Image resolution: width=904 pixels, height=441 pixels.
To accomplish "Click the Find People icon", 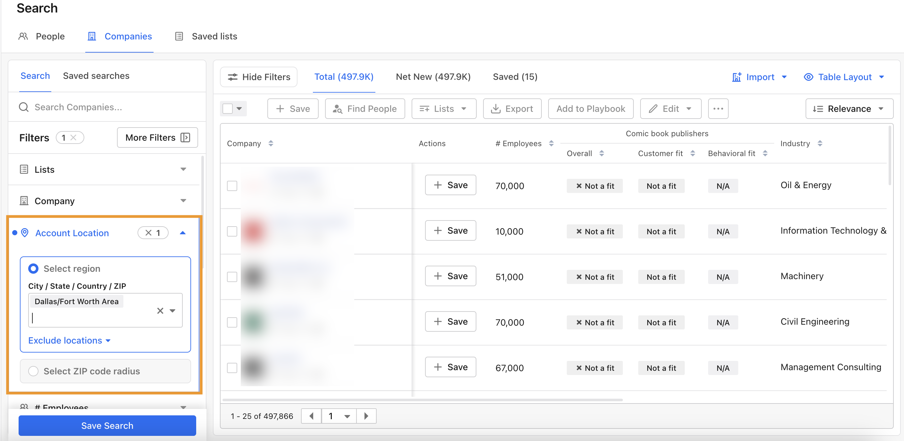I will pyautogui.click(x=337, y=109).
